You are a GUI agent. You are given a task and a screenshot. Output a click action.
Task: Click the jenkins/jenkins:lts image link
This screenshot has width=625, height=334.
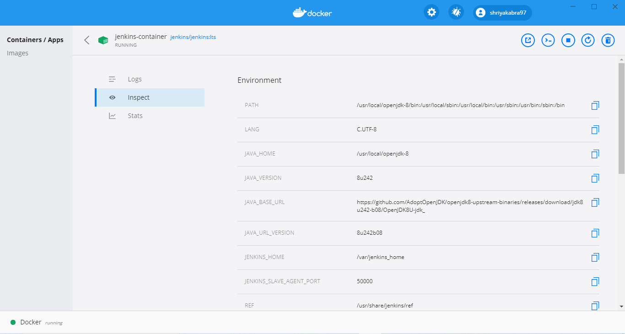click(x=193, y=37)
